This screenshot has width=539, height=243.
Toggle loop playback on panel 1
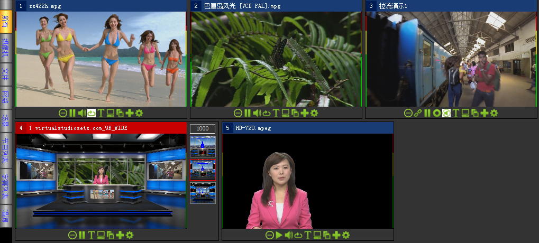click(x=92, y=113)
